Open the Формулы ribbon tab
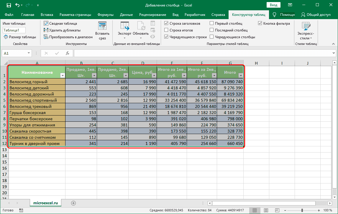Image resolution: width=338 pixels, height=214 pixels. tap(105, 14)
